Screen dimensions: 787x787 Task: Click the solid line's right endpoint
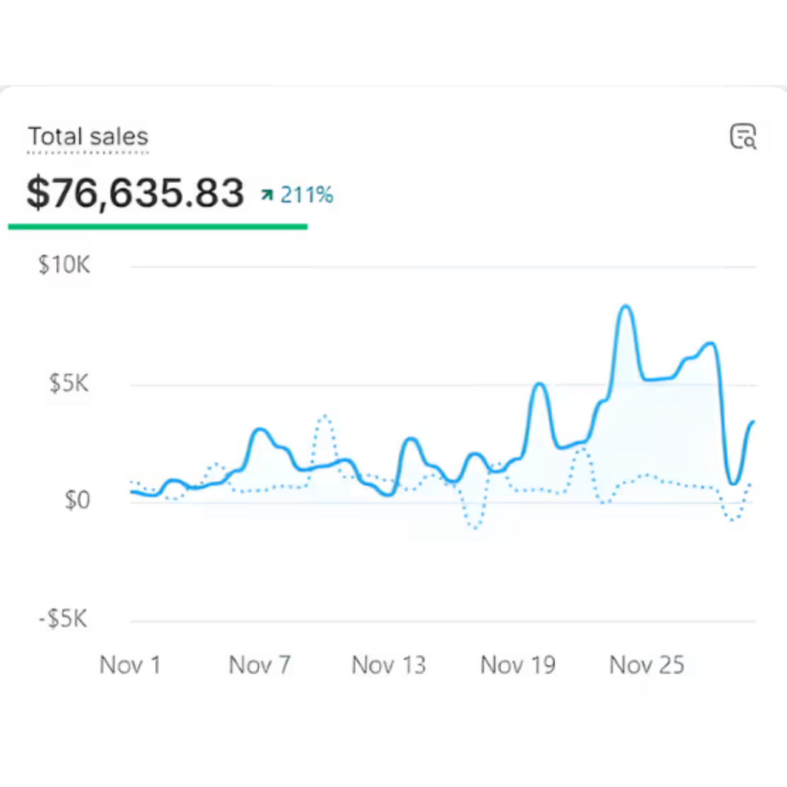(754, 421)
